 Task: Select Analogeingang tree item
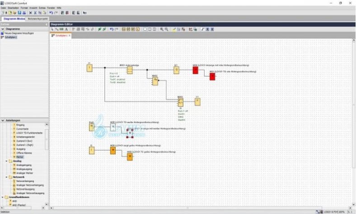[x=24, y=165]
